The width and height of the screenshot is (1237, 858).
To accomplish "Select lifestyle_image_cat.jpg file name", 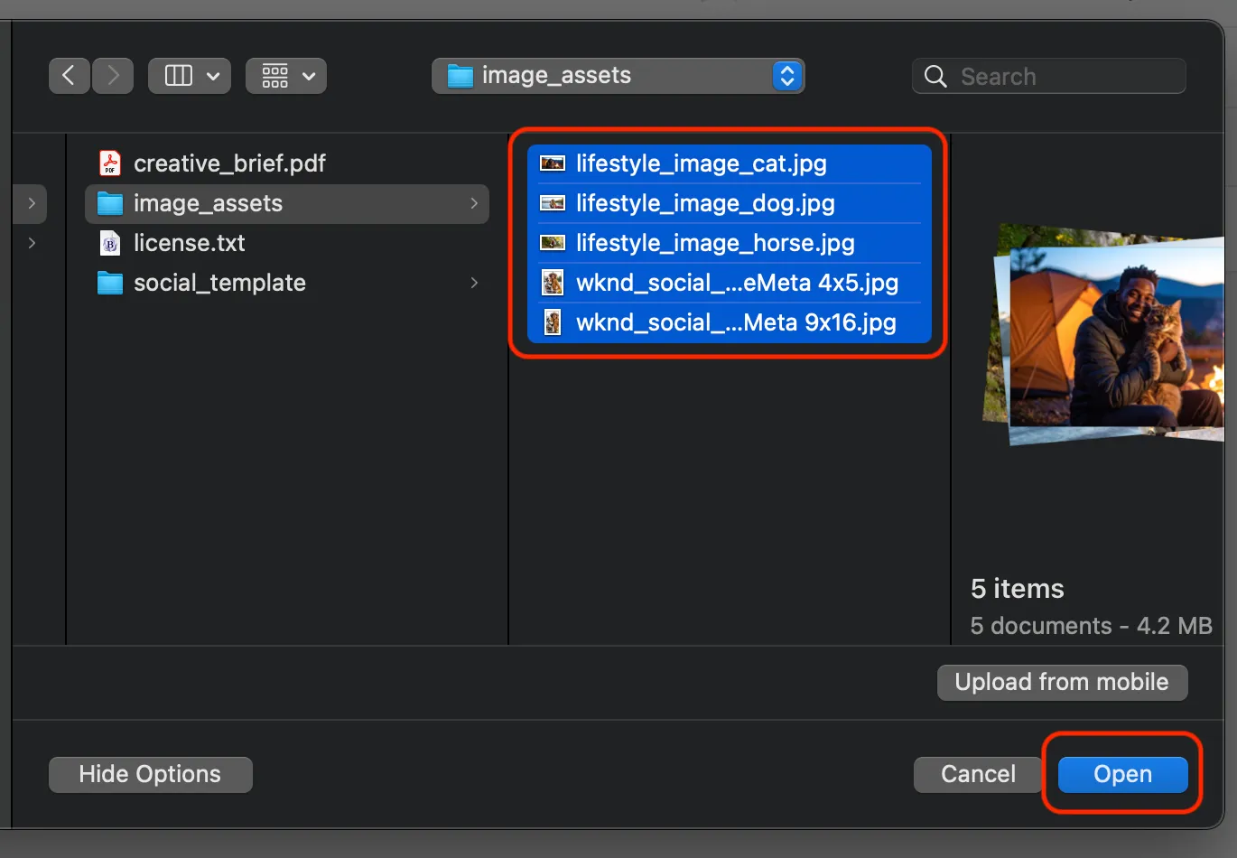I will tap(702, 163).
